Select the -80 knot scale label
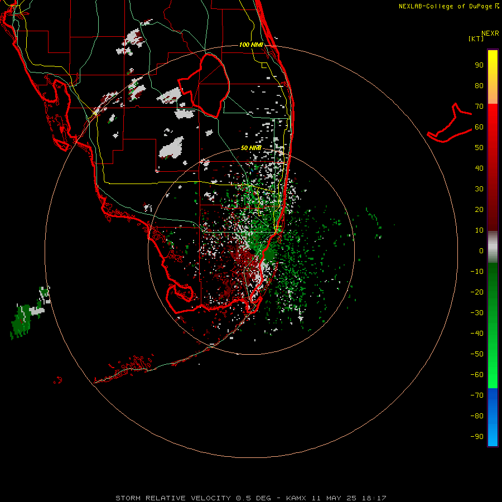This screenshot has width=502, height=502. 477,416
